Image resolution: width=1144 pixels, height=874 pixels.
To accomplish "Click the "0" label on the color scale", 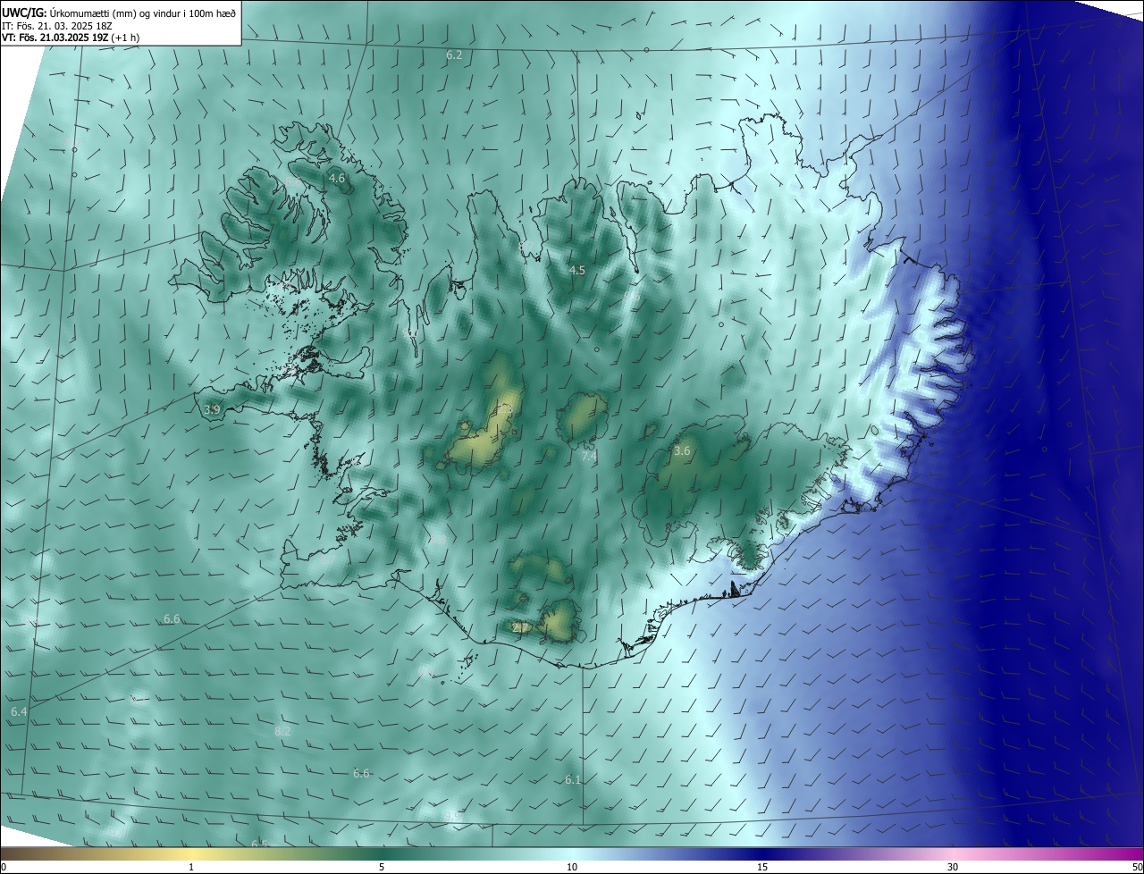I will click(x=4, y=868).
